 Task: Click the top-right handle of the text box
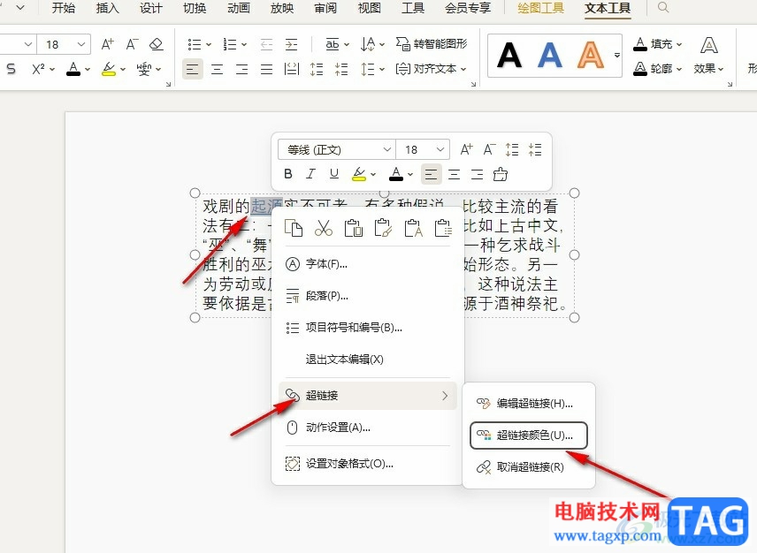[x=574, y=193]
